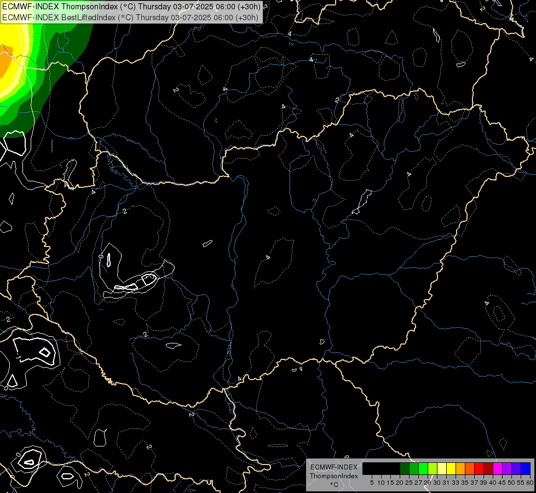Click the legend value label 60

point(530,483)
